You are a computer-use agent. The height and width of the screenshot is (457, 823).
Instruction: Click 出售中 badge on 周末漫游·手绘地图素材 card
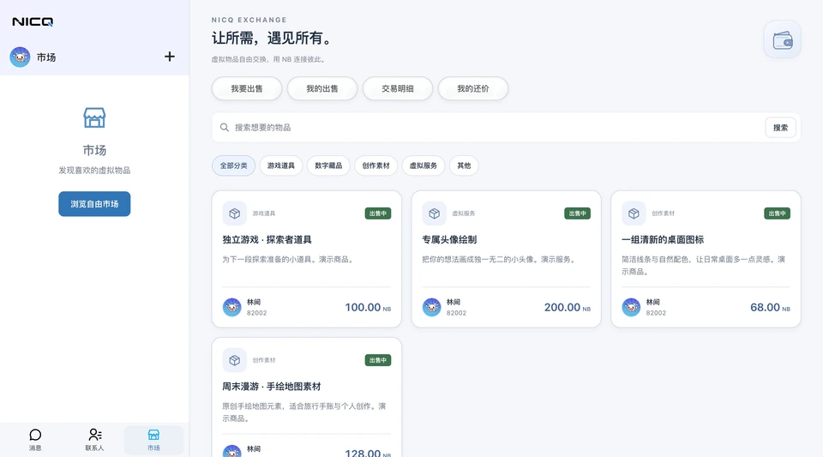pos(378,360)
